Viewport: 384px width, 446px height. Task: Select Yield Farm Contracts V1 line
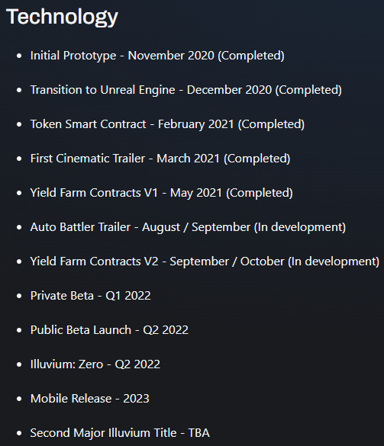tap(162, 193)
